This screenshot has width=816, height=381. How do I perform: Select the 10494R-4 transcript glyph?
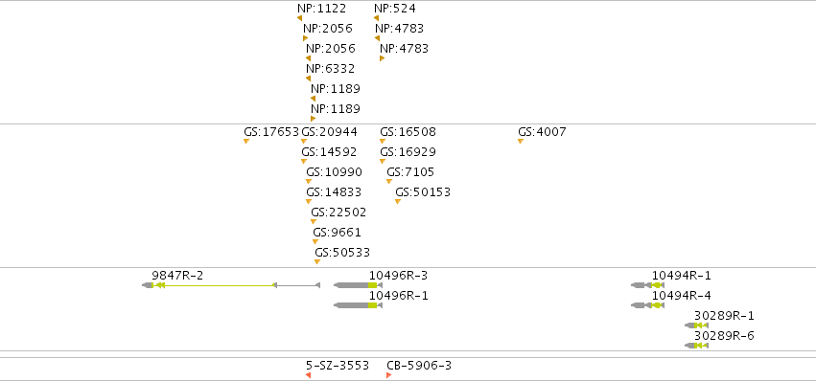click(647, 305)
